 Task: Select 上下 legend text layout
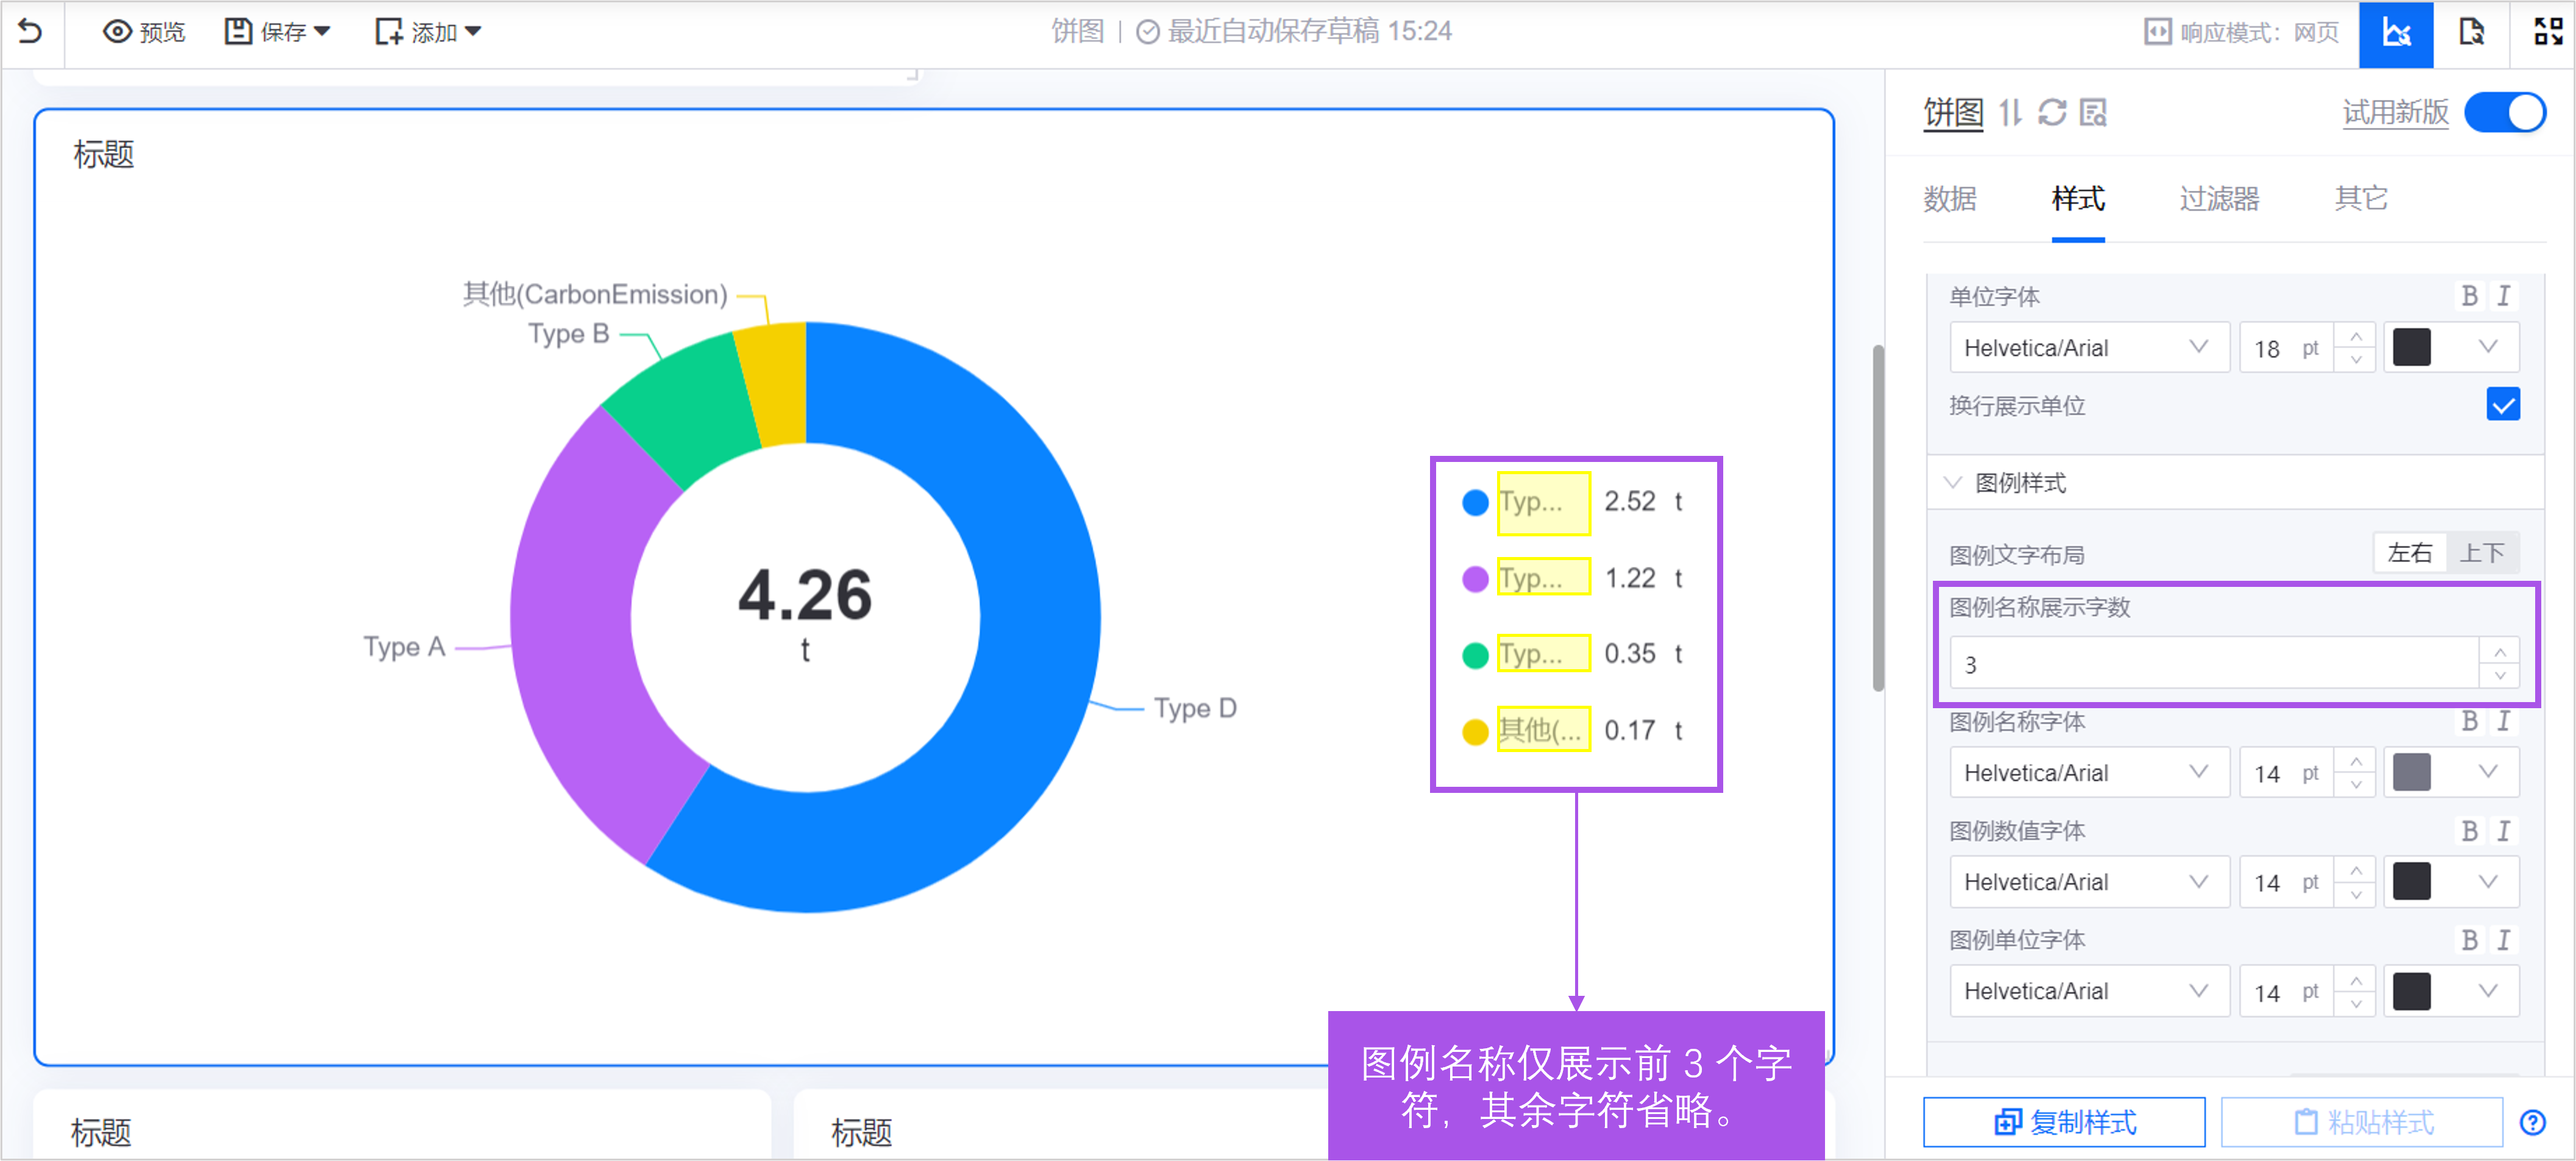(2482, 553)
